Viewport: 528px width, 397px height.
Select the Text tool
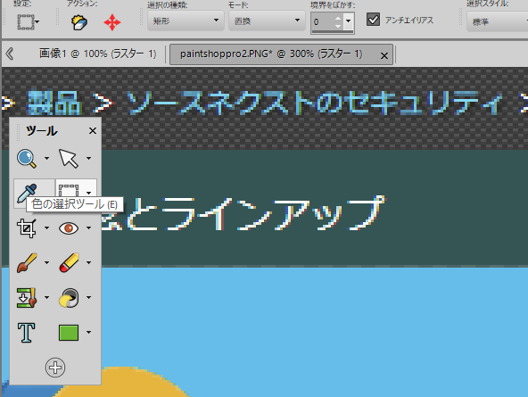pyautogui.click(x=26, y=333)
